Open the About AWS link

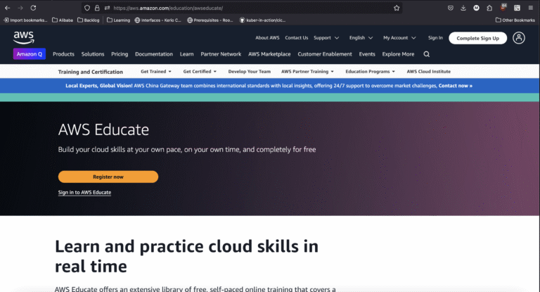click(x=267, y=38)
